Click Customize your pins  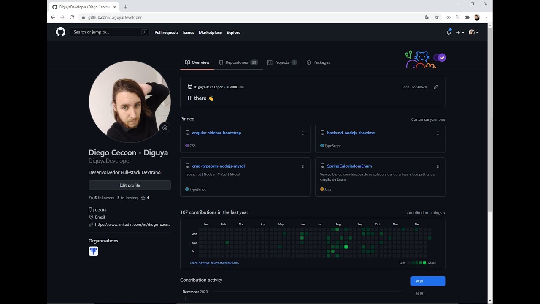428,119
